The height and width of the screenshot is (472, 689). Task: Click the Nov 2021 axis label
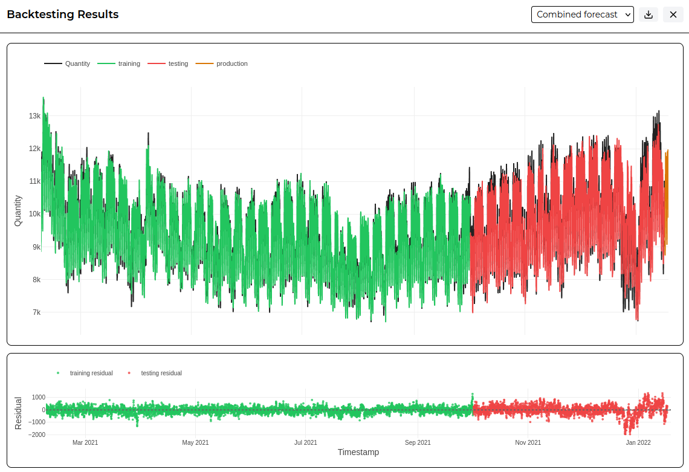[x=528, y=442]
